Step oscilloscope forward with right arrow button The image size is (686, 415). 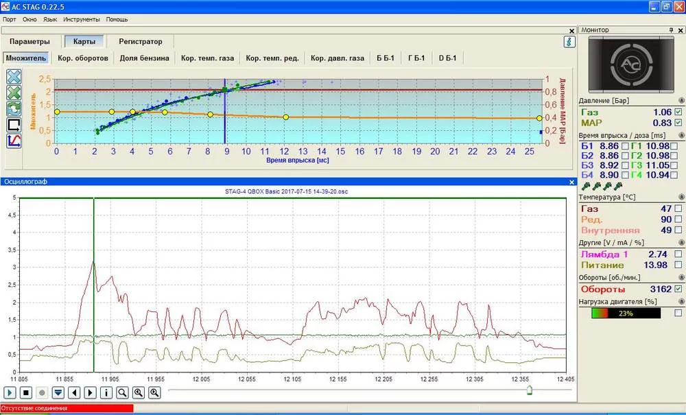(x=90, y=392)
